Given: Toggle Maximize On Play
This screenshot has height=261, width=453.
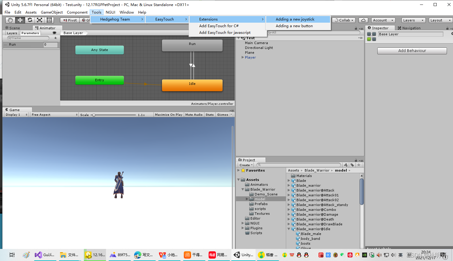Looking at the screenshot, I should pyautogui.click(x=168, y=115).
